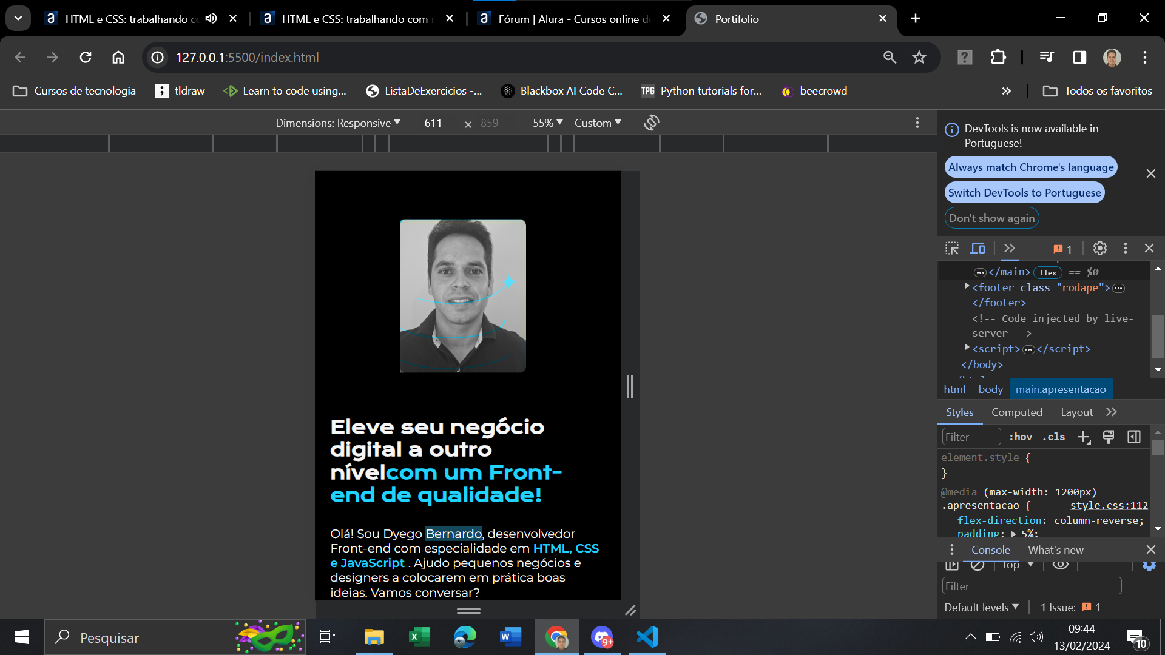Open the customize DevTools three-dot menu
Viewport: 1165px width, 655px height.
pos(1126,248)
